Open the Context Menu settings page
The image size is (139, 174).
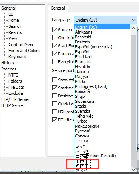[21, 45]
